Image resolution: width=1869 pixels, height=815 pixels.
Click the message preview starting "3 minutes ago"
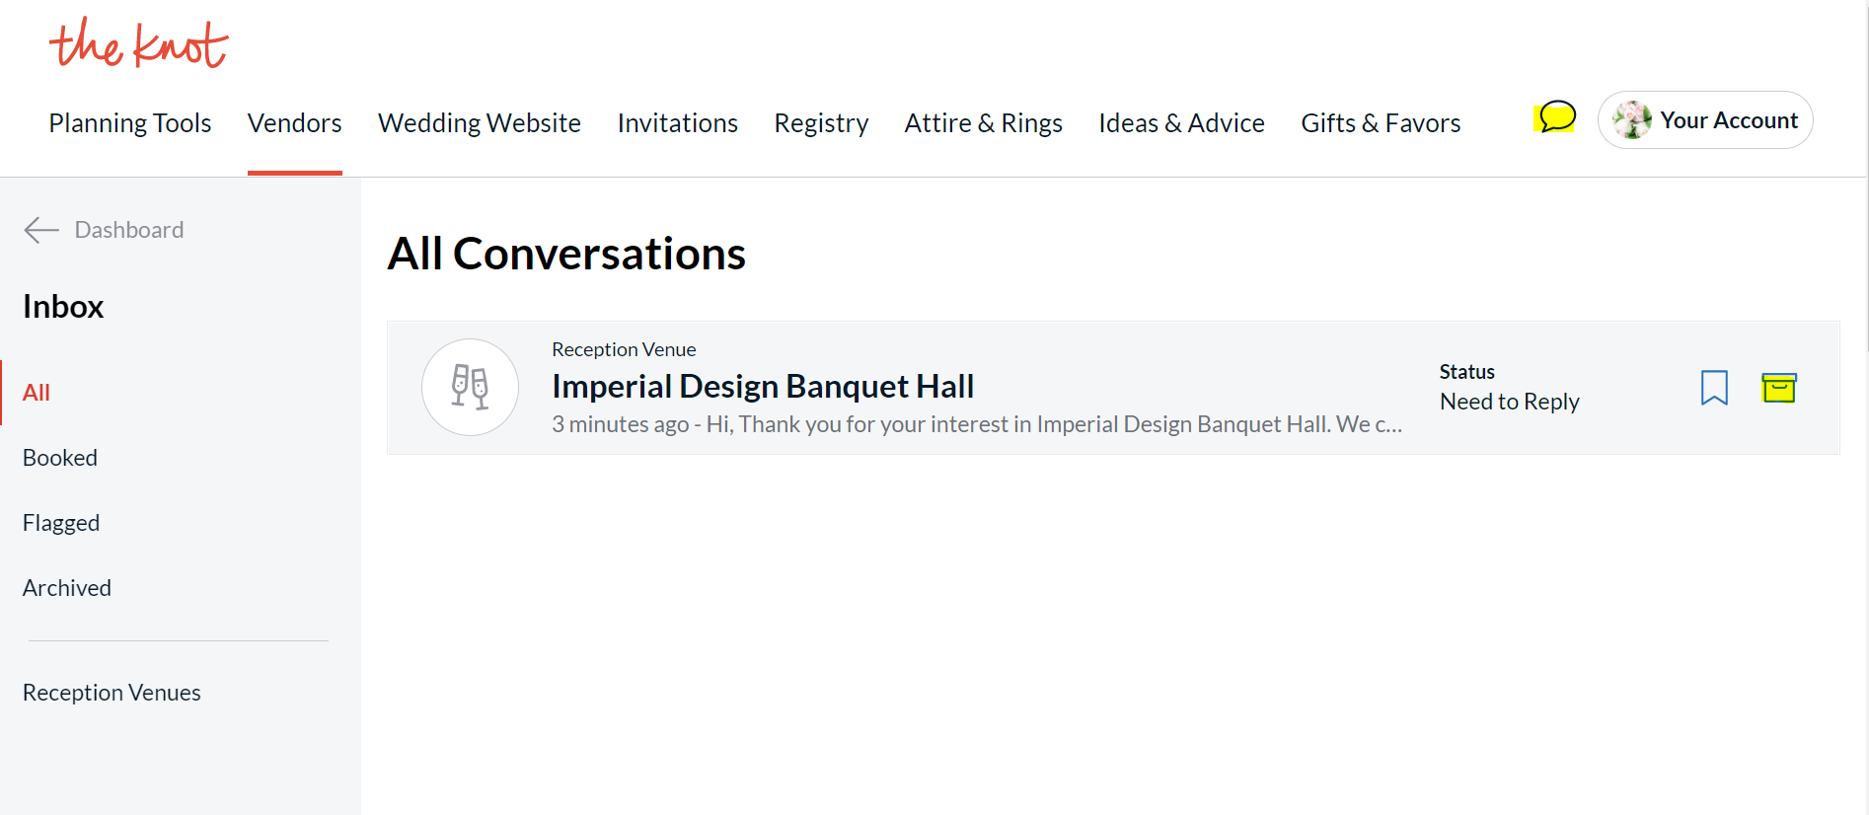977,424
